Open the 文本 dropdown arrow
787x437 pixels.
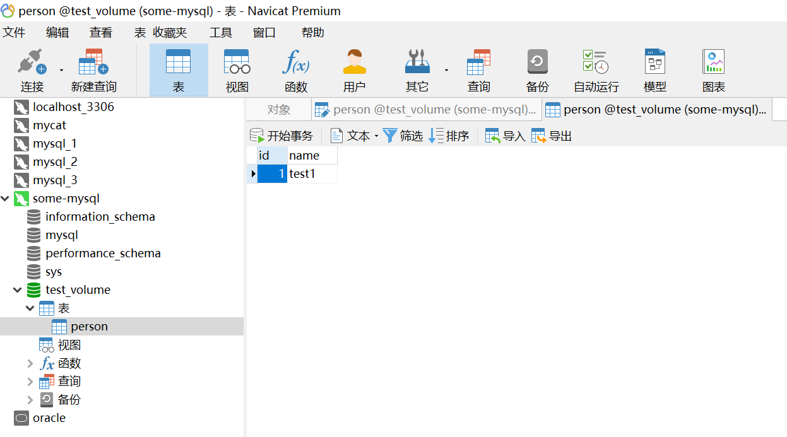pos(376,136)
